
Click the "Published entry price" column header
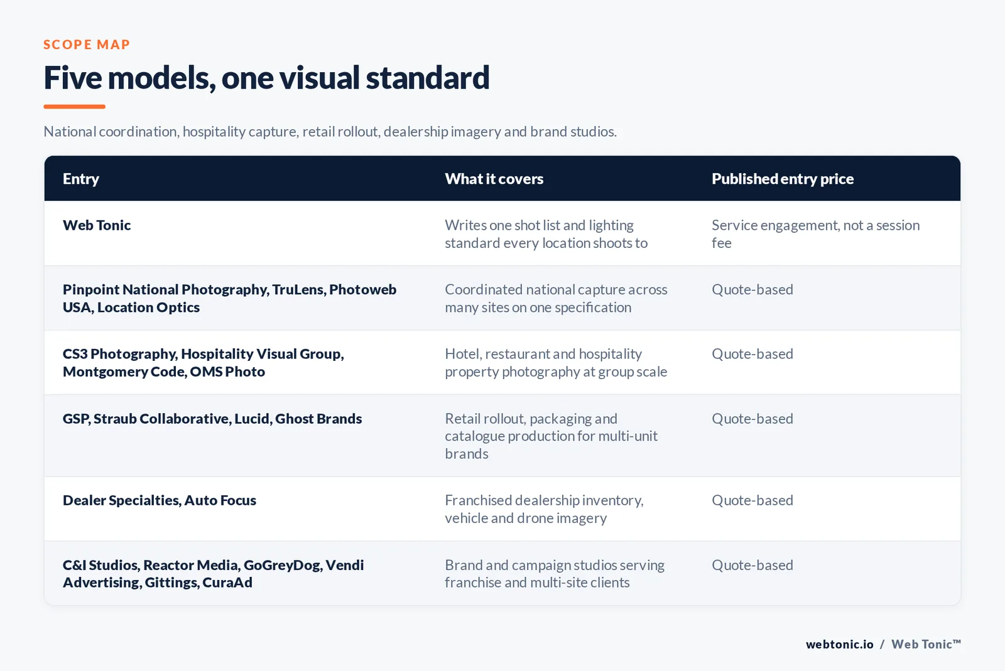coord(783,179)
